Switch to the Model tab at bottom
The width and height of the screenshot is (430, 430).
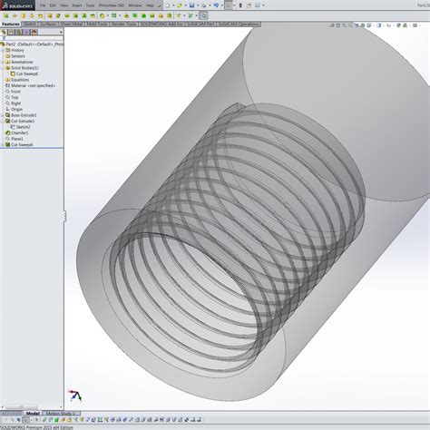click(x=33, y=414)
